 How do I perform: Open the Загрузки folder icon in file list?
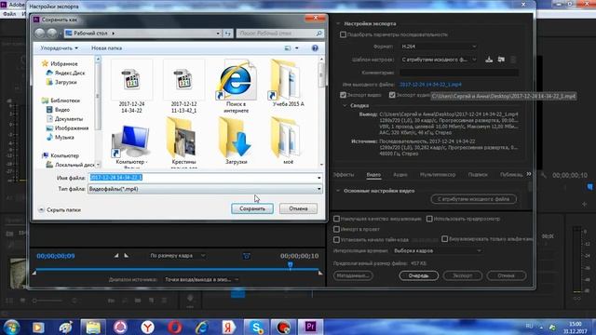point(236,141)
